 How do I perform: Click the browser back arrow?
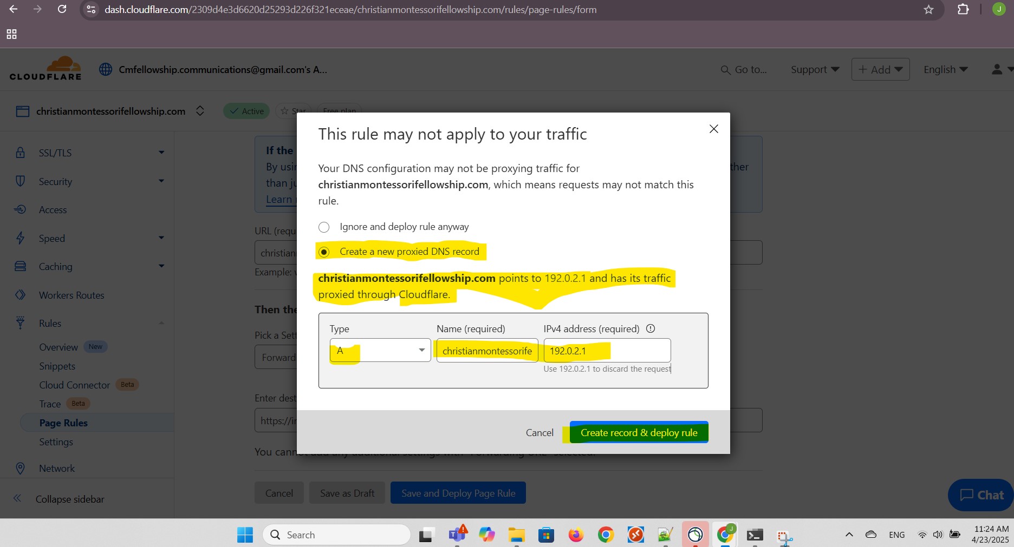14,9
